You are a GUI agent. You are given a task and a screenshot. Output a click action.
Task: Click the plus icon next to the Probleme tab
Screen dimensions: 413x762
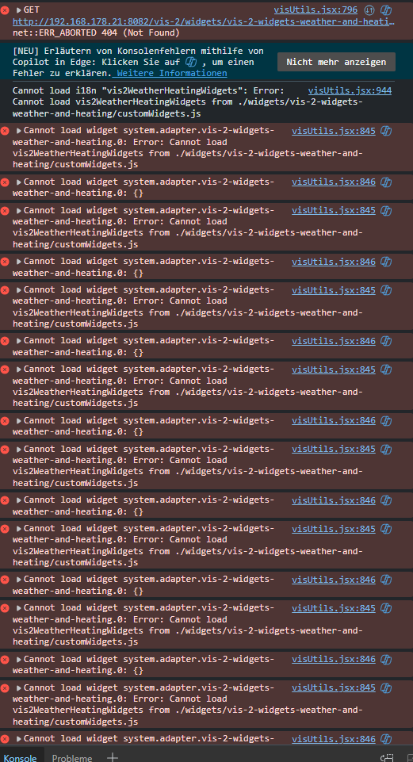coord(113,757)
